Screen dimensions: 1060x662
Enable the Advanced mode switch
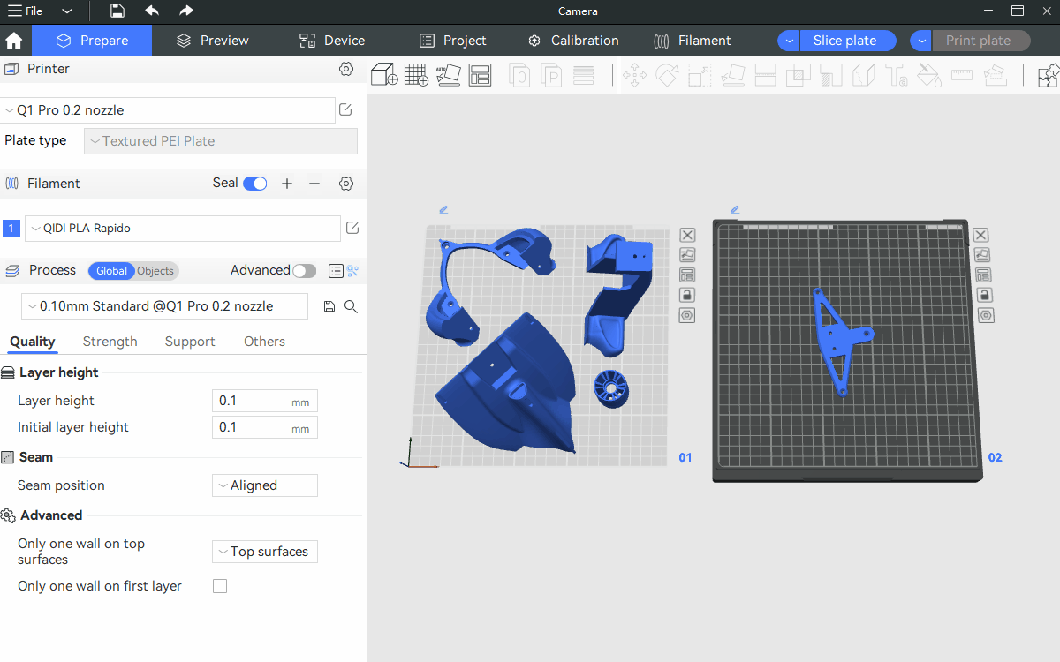click(x=304, y=271)
